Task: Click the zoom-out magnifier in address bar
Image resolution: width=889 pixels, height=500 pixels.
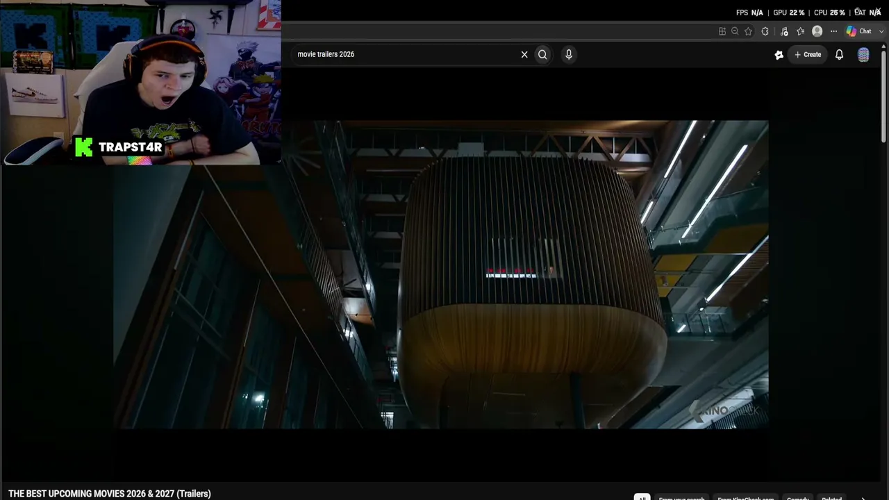Action: click(735, 31)
